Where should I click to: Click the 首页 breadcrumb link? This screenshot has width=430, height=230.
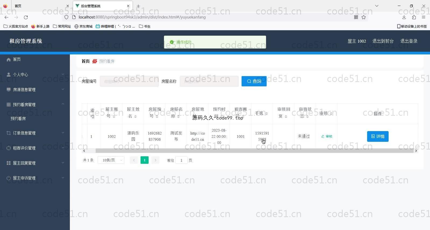click(85, 61)
